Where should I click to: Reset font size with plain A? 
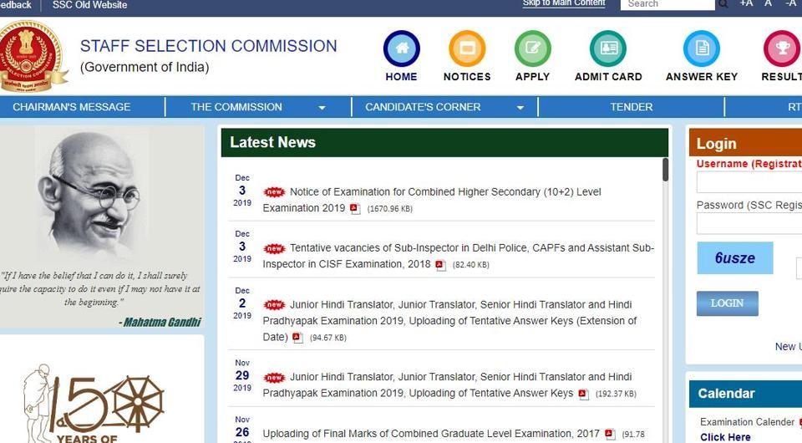tap(768, 3)
